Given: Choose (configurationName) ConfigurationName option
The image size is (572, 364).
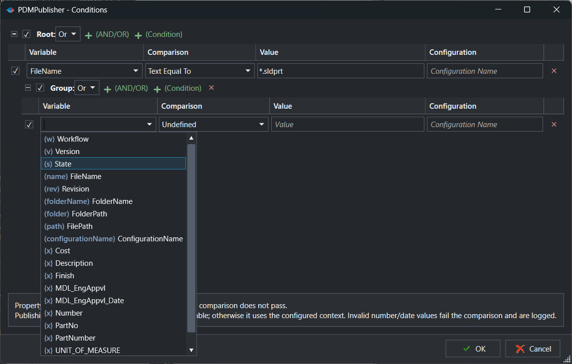Looking at the screenshot, I should point(113,238).
